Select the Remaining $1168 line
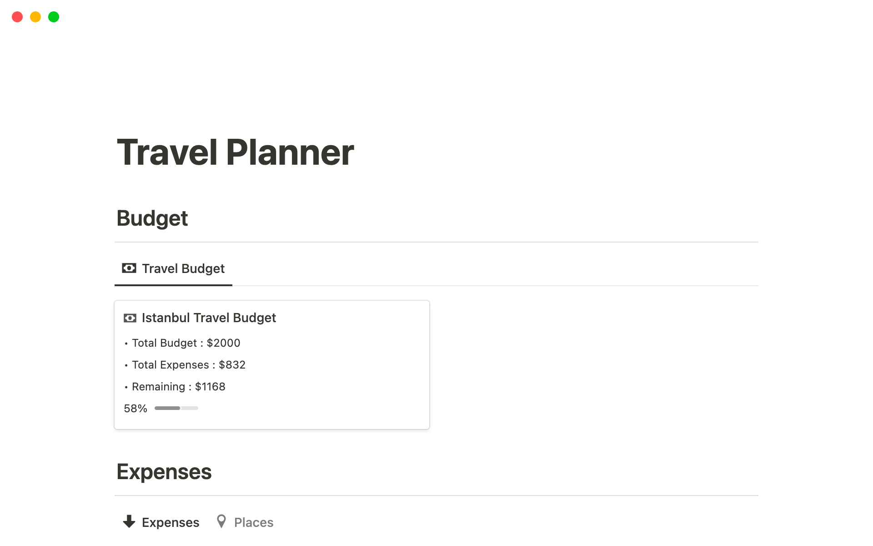Screen dimensions: 873x546 tap(178, 387)
